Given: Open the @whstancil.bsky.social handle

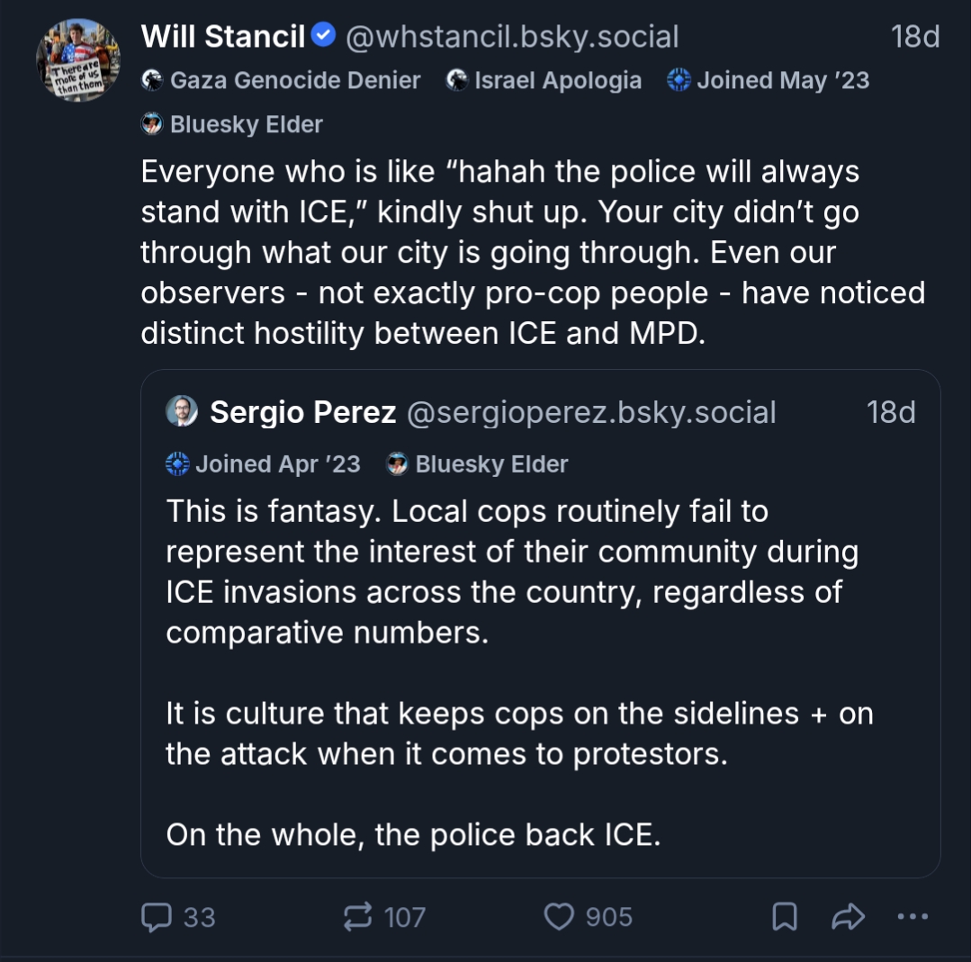Looking at the screenshot, I should click(x=512, y=37).
